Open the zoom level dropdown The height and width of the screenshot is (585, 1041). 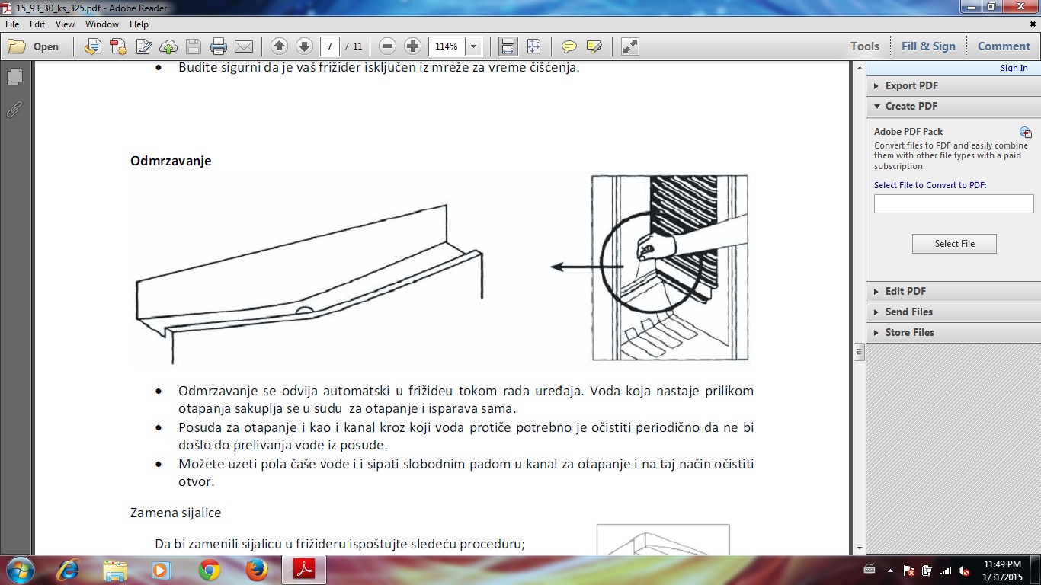[474, 46]
